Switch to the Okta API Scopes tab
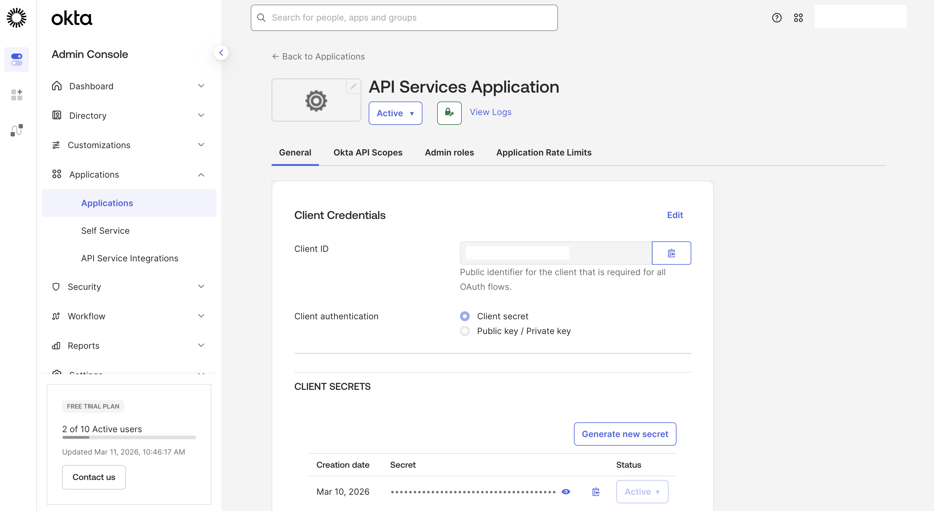934x511 pixels. coord(368,152)
